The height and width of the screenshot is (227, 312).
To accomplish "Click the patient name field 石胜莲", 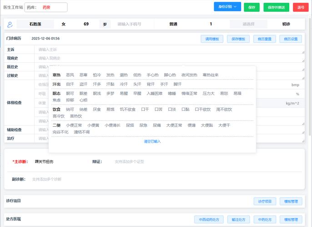I will [x=35, y=24].
